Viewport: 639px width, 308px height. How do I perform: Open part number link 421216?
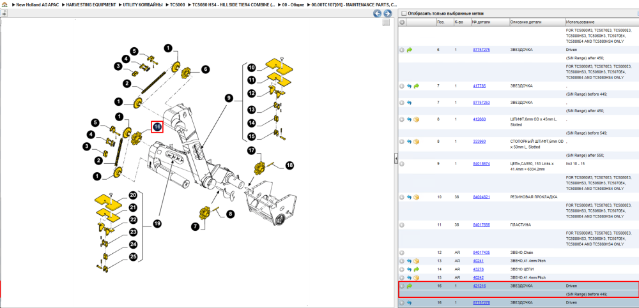coord(479,286)
